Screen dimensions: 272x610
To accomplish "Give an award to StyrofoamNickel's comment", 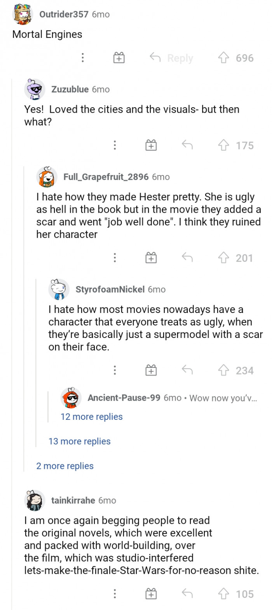I will click(151, 370).
